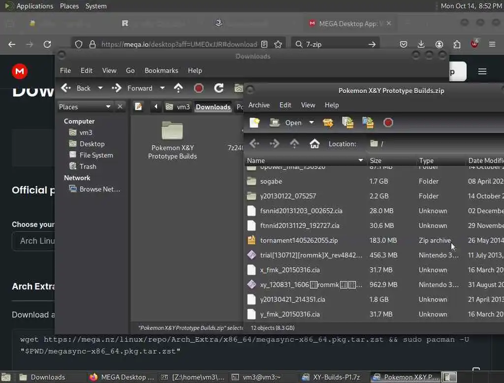Click the path bar left scroll arrow
Image resolution: width=504 pixels, height=383 pixels.
(x=156, y=106)
